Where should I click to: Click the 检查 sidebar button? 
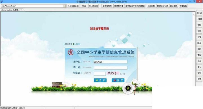(199, 37)
